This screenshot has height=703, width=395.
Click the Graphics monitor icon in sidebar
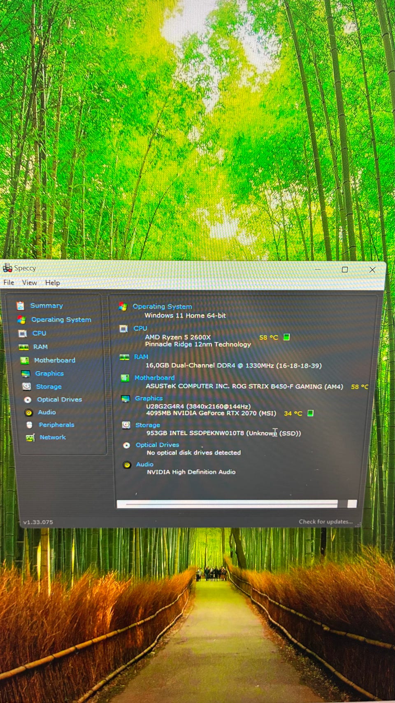(x=26, y=374)
